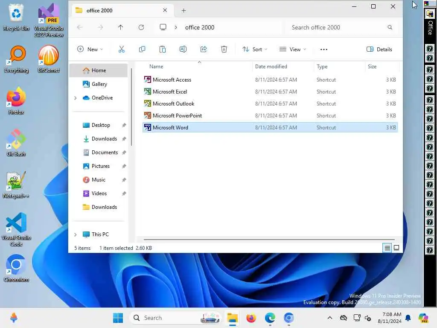Image resolution: width=437 pixels, height=328 pixels.
Task: Click the taskbar Search box
Action: point(175,318)
